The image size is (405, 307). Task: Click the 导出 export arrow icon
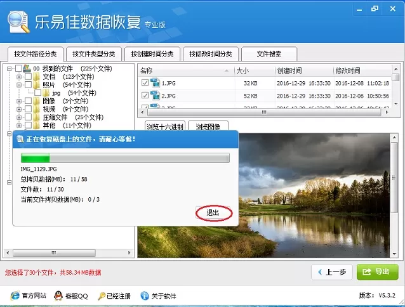(367, 271)
